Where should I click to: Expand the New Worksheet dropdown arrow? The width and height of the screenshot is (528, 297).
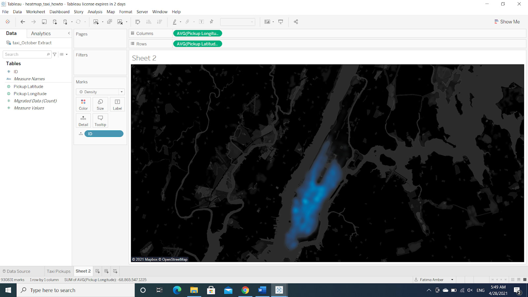(103, 22)
